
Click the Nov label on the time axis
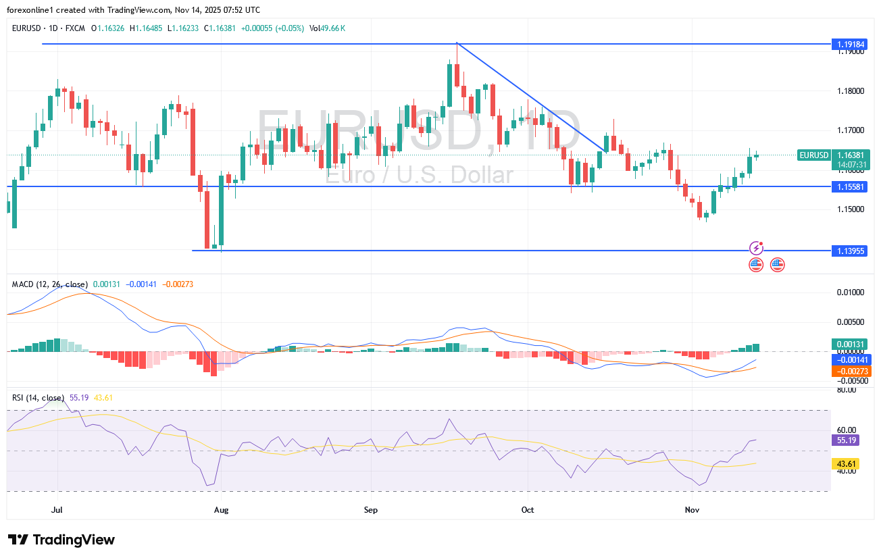(x=693, y=510)
